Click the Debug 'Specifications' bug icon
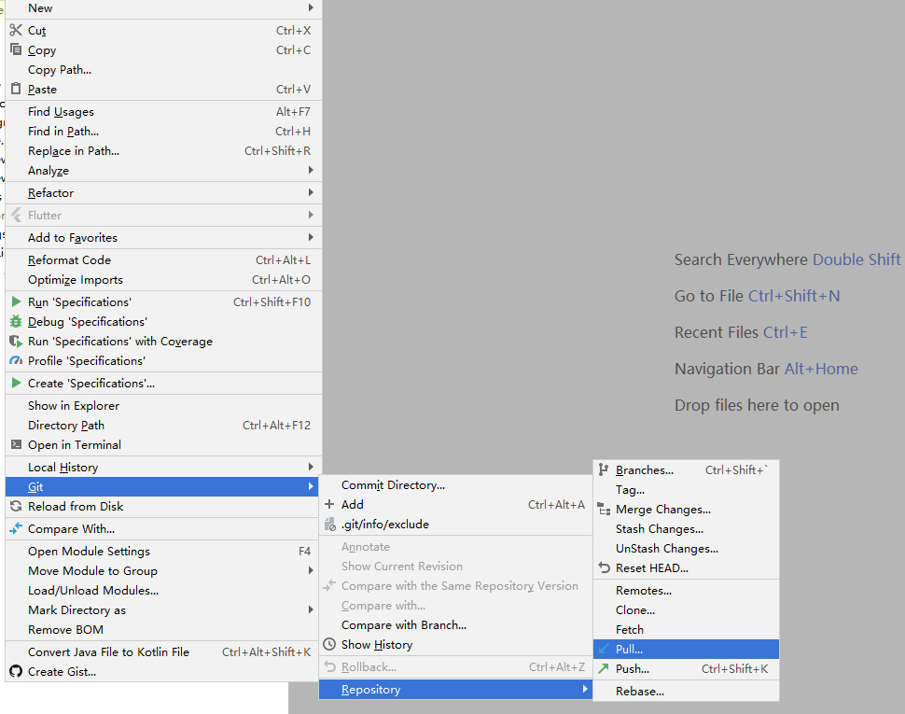 point(17,321)
